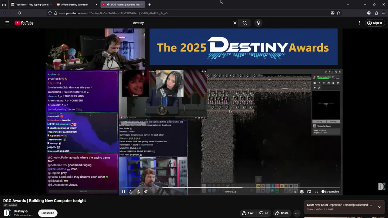Click the Unlisted label under title
The height and width of the screenshot is (218, 388).
[10, 205]
